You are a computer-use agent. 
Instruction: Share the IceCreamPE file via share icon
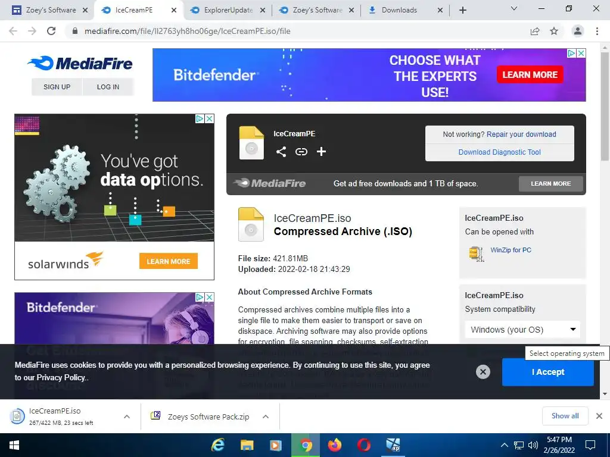pyautogui.click(x=281, y=152)
